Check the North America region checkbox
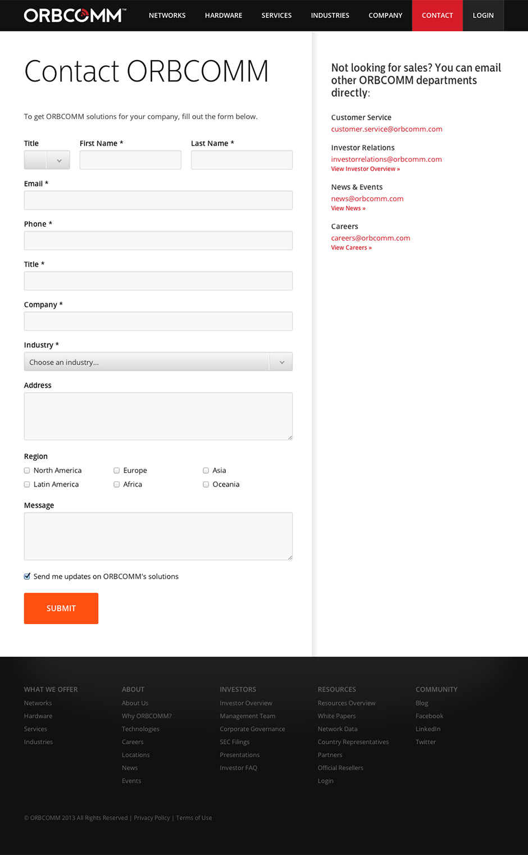528x855 pixels. [27, 471]
